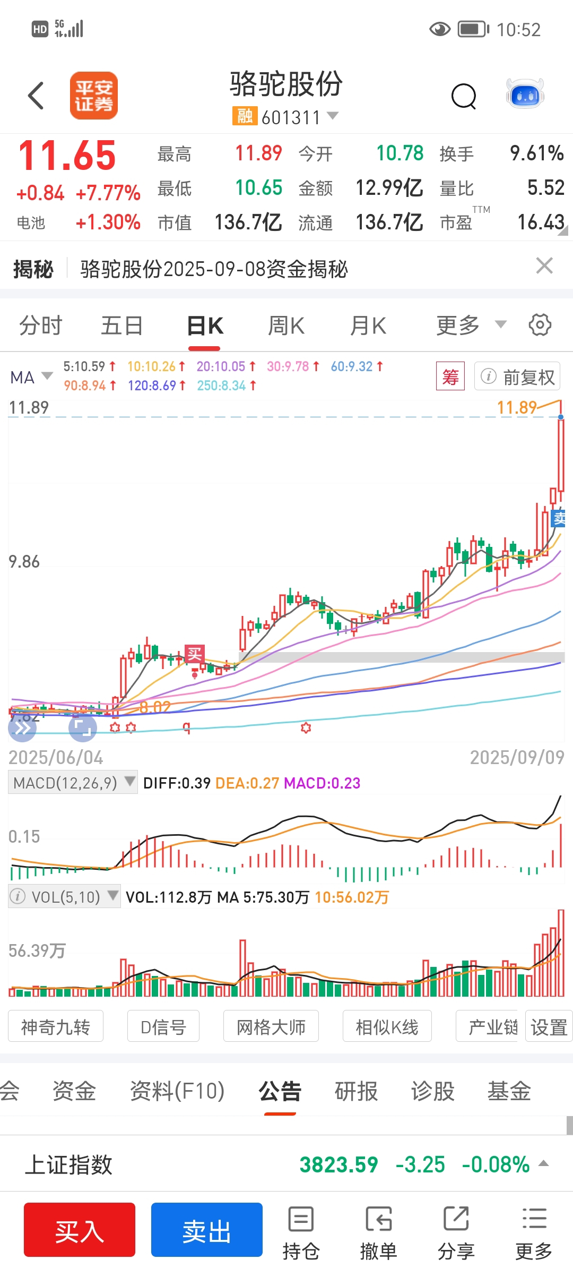Open the robot assistant icon
This screenshot has width=573, height=1268.
(x=525, y=95)
